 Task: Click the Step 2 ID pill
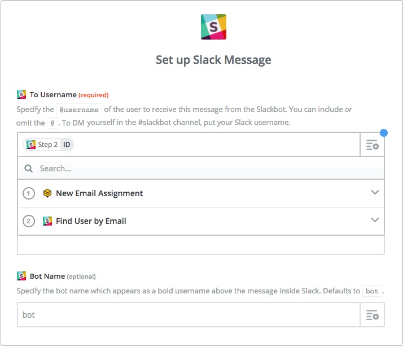tap(49, 144)
